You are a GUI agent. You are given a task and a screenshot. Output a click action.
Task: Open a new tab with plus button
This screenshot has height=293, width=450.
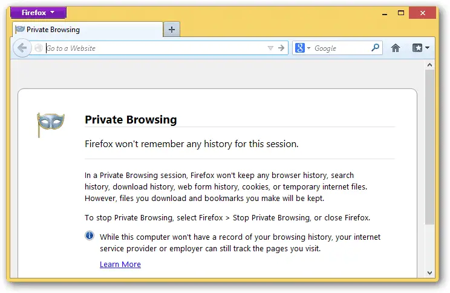[x=172, y=30]
